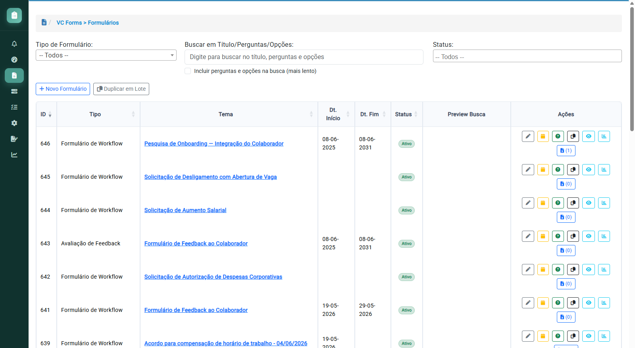
Task: Export Excel file (0) for form 643
Action: 566,250
